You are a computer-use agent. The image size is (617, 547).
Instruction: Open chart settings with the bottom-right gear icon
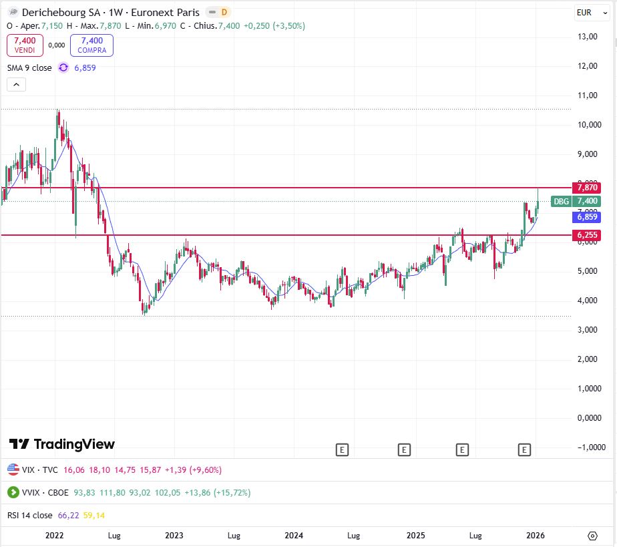click(592, 536)
